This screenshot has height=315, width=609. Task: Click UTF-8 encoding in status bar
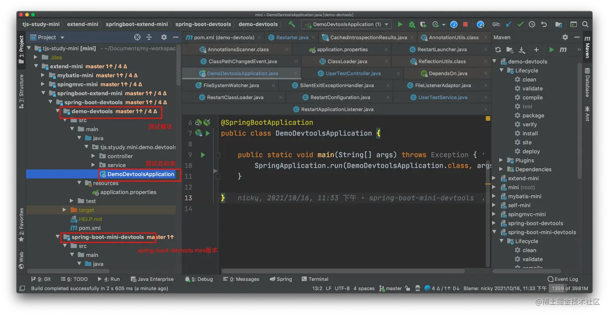(342, 288)
